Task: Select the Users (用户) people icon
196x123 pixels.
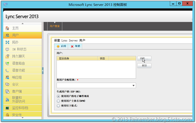Action: [7, 35]
